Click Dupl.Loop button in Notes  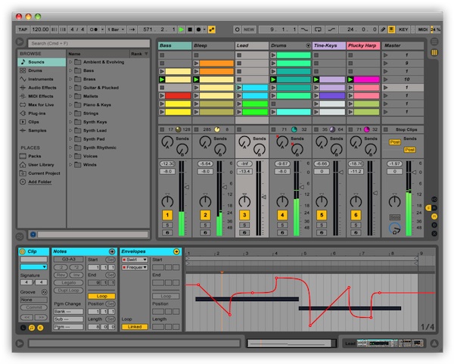69,291
